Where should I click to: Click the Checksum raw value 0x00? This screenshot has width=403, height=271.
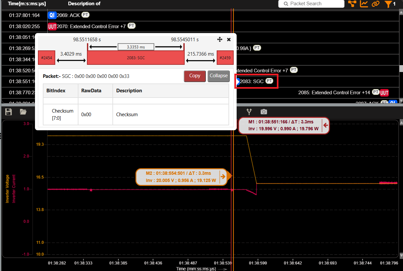(86, 115)
